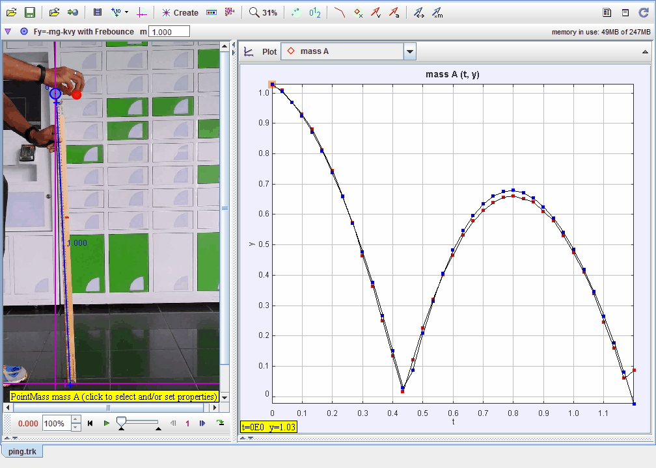Select the ping.trk tab
Viewport: 656px width, 468px height.
click(22, 451)
